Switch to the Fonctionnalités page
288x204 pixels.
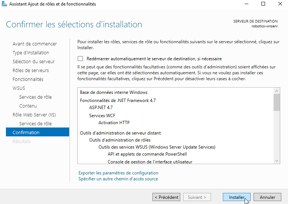click(28, 79)
